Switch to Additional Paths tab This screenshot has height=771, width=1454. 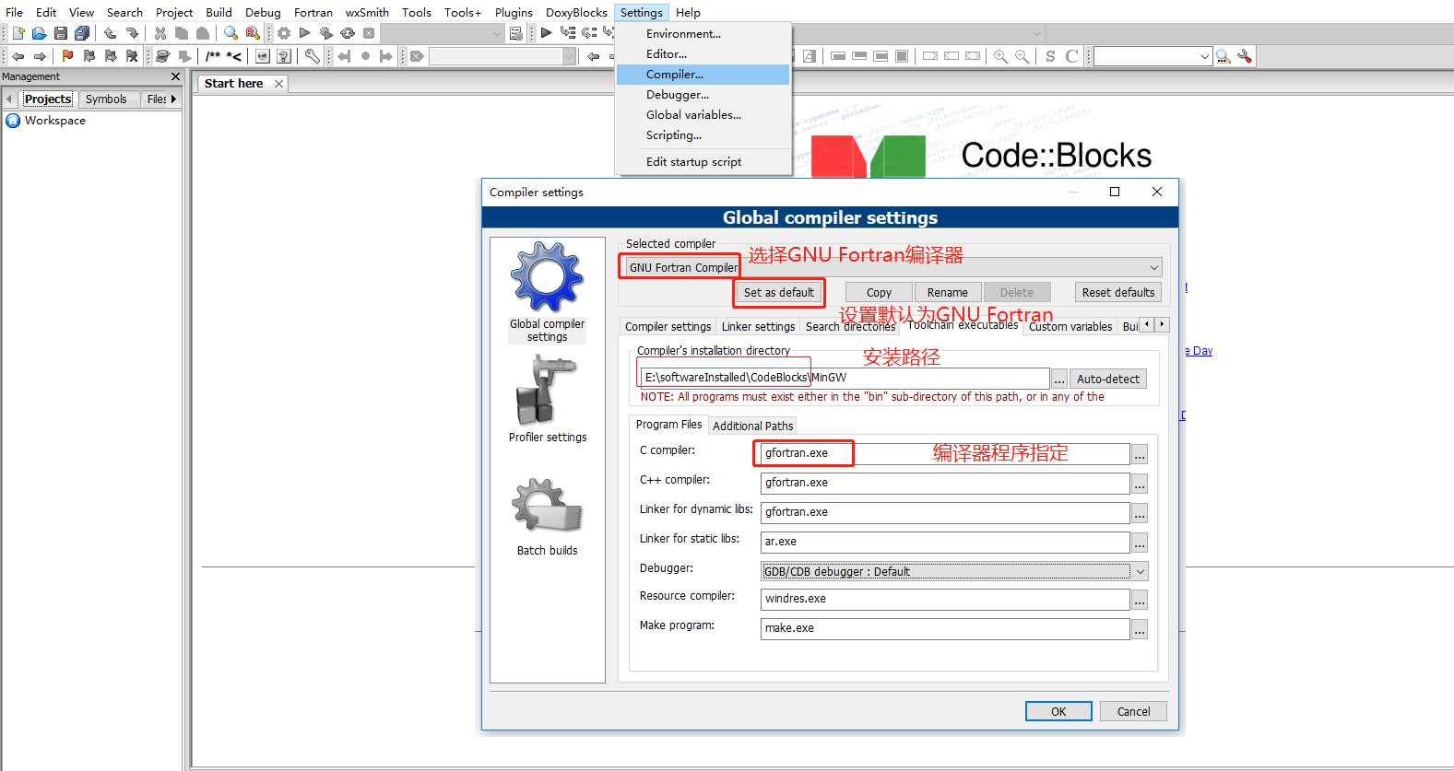point(752,426)
